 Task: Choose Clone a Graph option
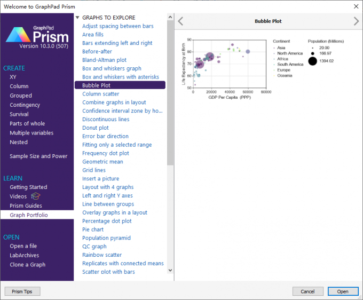tap(27, 265)
